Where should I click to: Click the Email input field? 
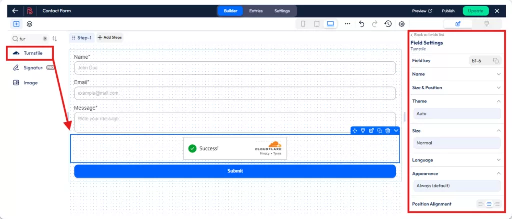click(235, 93)
